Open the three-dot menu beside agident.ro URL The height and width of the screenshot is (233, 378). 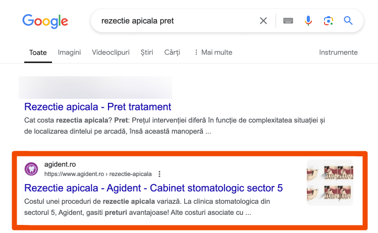pos(159,174)
